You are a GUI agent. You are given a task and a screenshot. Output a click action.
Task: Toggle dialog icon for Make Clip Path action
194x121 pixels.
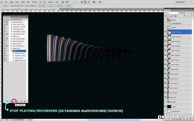[x=7, y=39]
